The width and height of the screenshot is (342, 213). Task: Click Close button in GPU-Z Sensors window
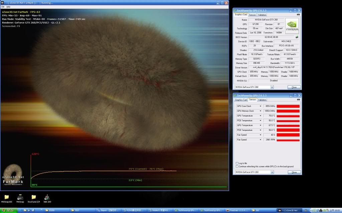coord(294,172)
